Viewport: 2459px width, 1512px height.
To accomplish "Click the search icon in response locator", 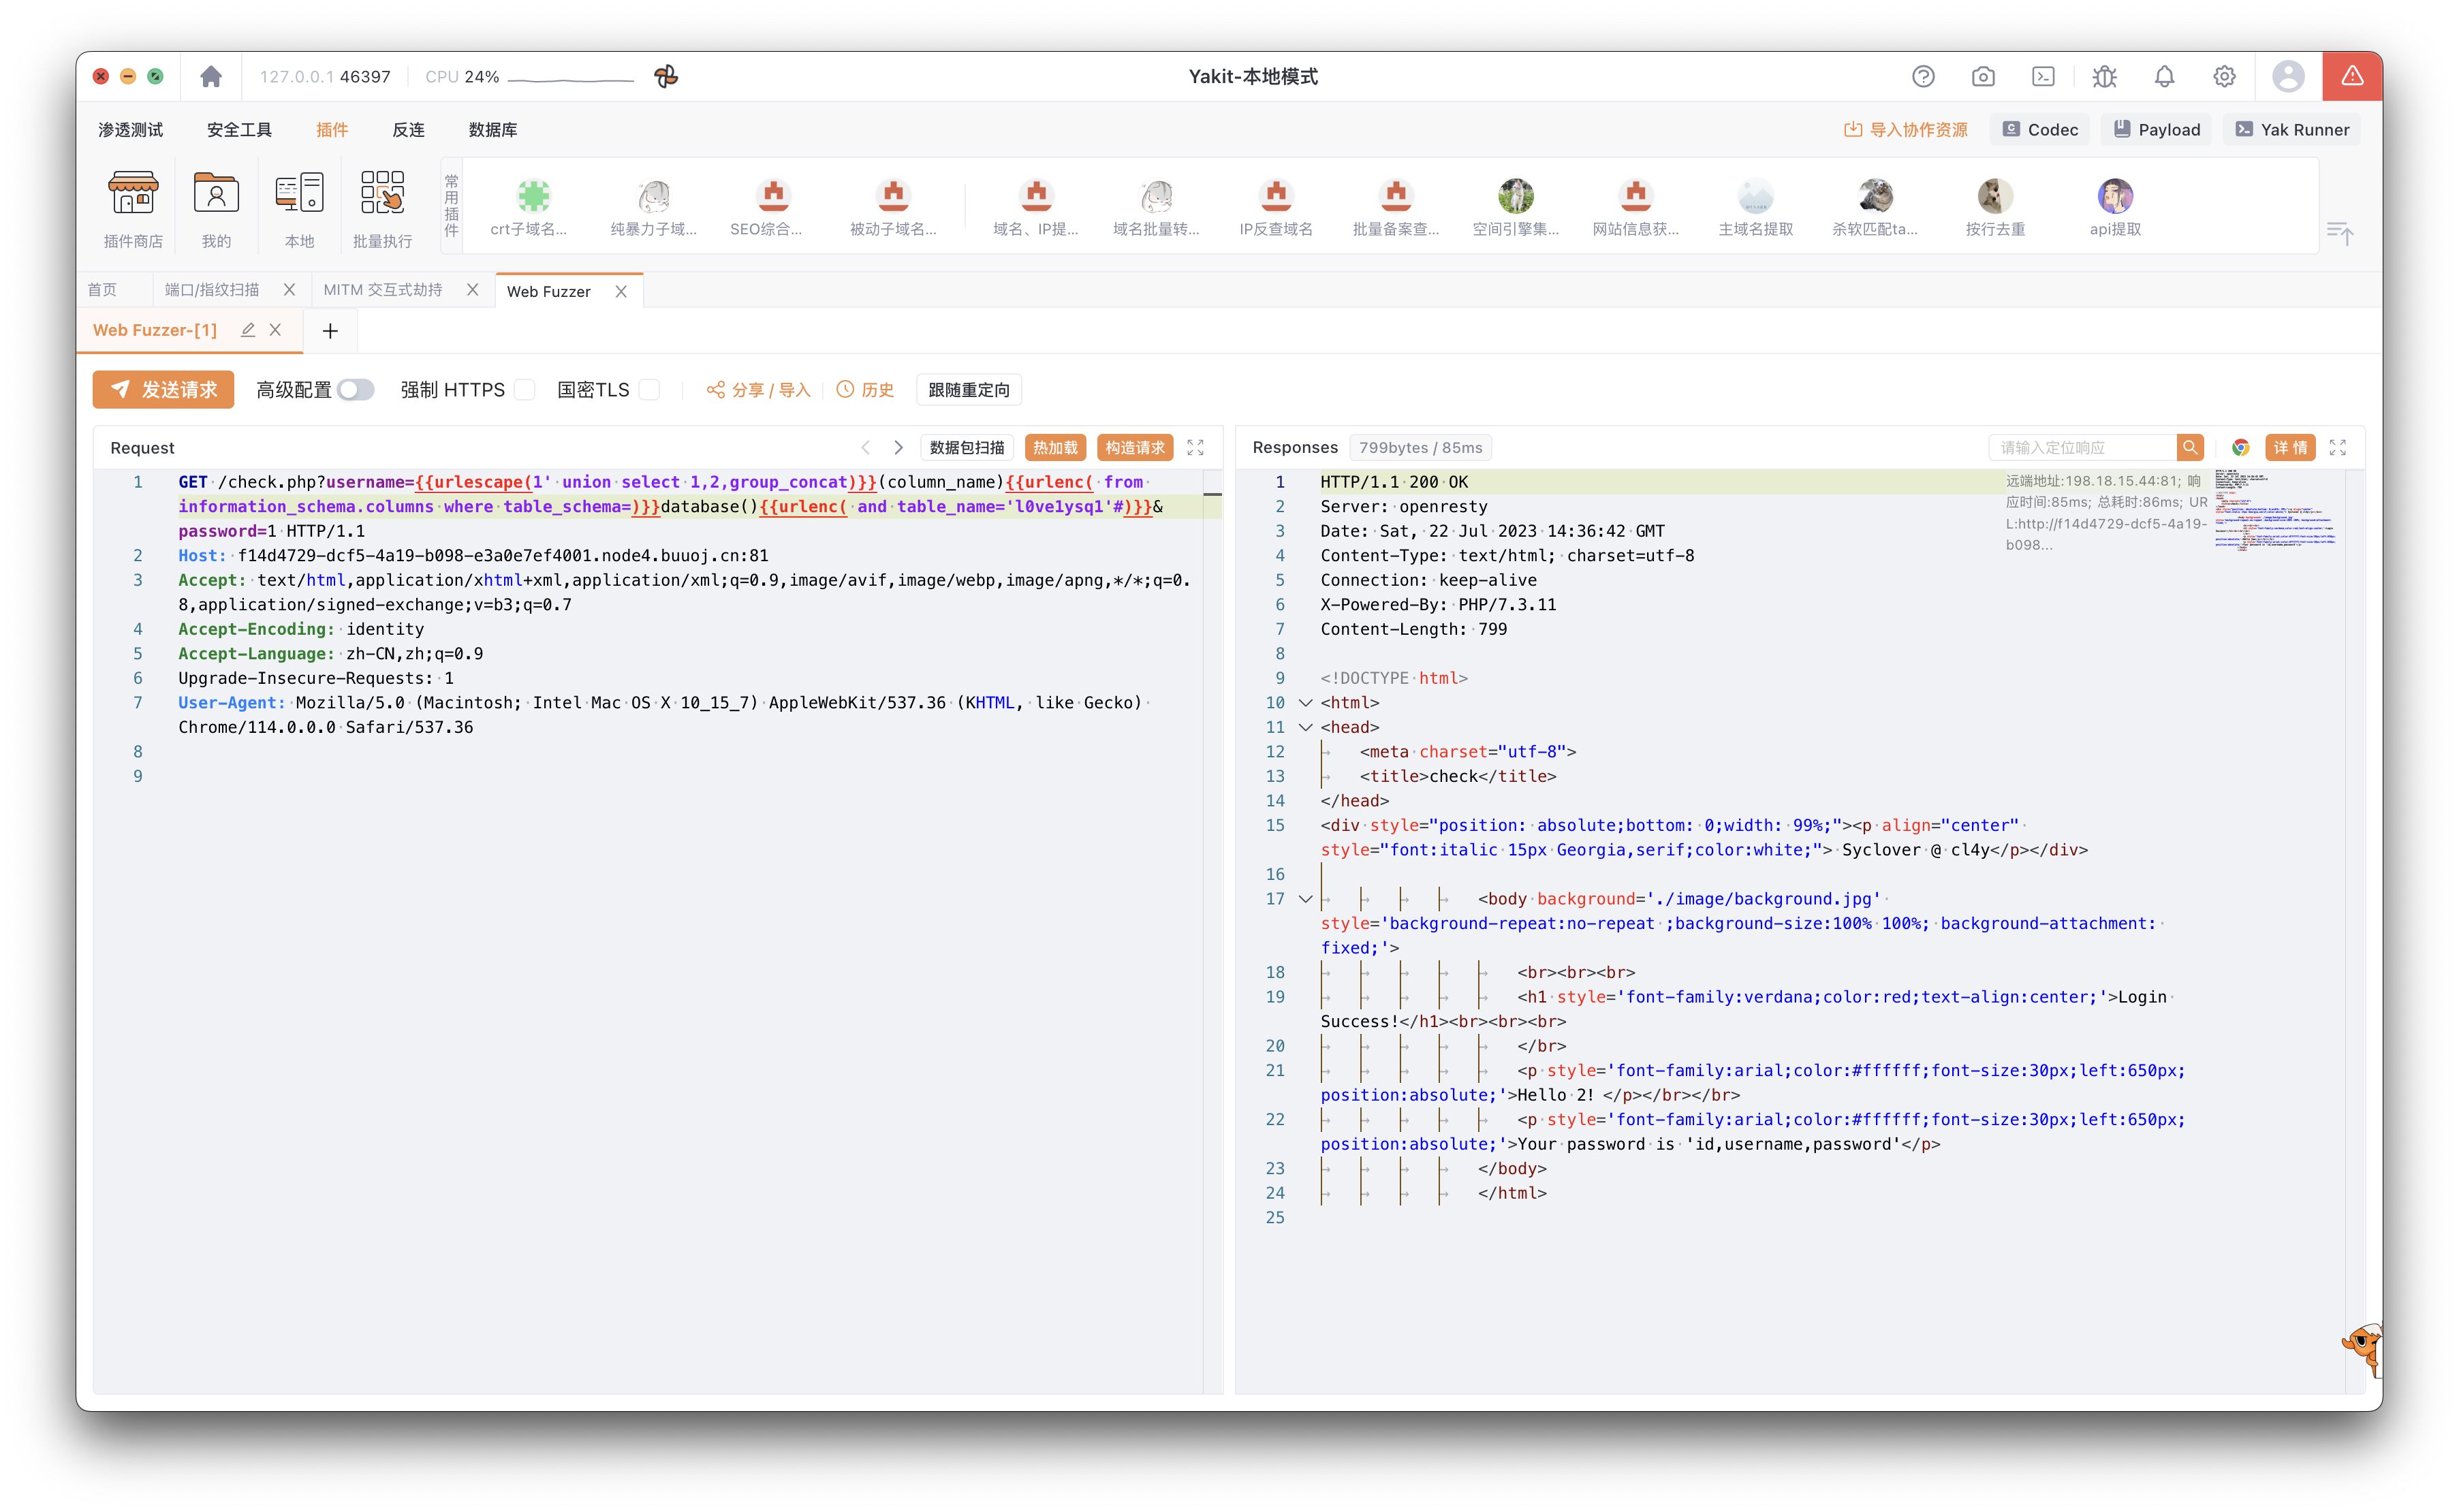I will pyautogui.click(x=2190, y=448).
